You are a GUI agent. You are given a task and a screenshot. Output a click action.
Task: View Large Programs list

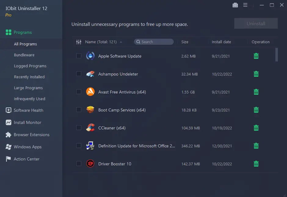click(x=28, y=88)
